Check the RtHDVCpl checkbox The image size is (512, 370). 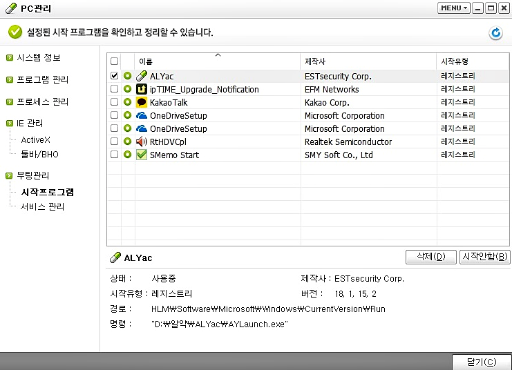[x=114, y=142]
